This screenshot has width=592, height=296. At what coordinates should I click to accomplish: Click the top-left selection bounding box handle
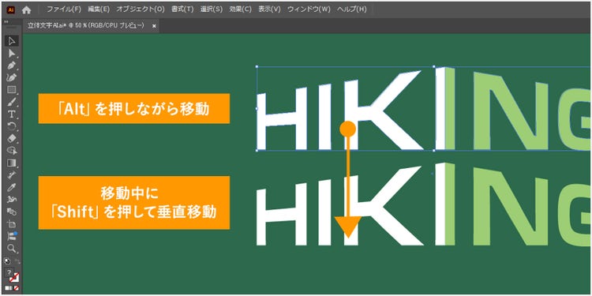257,67
